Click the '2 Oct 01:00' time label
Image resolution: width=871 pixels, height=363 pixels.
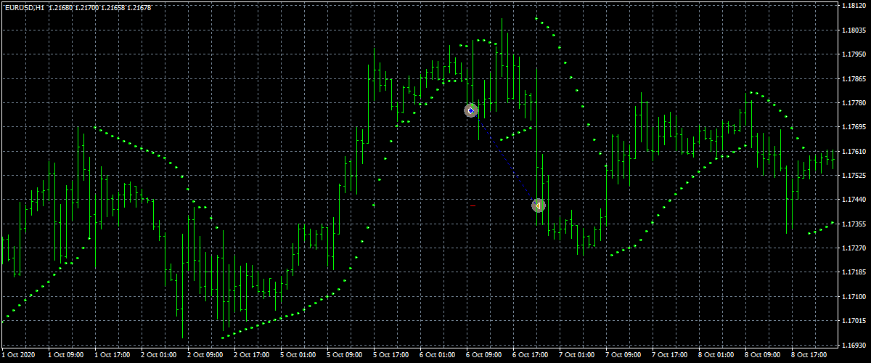pos(158,356)
